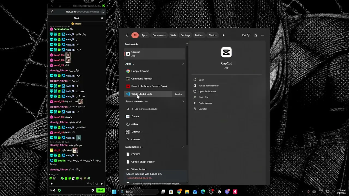Open Microsoft Edge from the taskbar
Viewport: 349px width, 196px height.
(203, 192)
